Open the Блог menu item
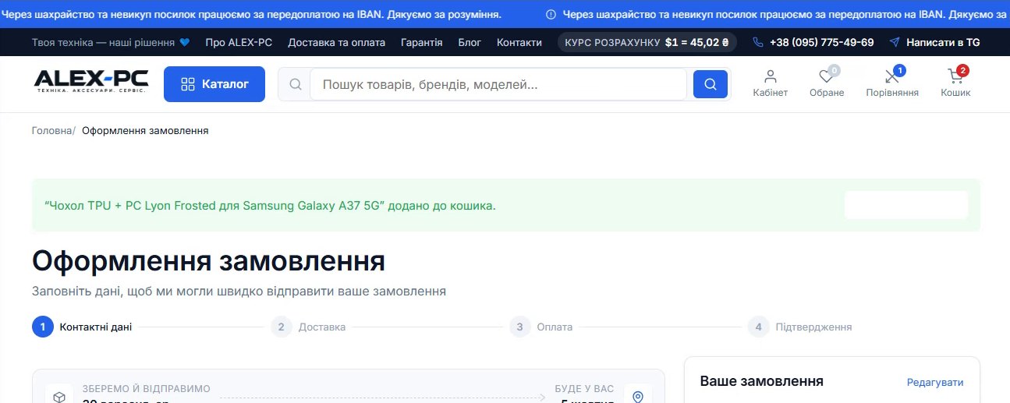 (470, 42)
